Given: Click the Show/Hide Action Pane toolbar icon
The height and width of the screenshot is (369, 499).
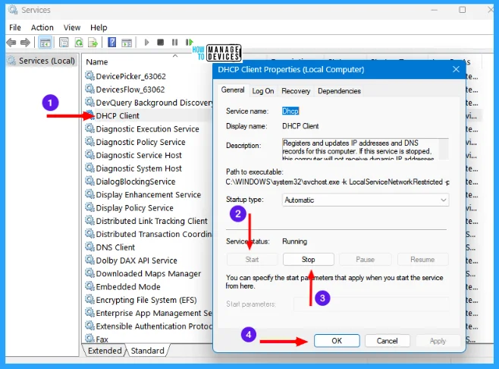Looking at the screenshot, I should click(127, 43).
